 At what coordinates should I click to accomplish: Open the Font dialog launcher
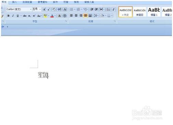coord(66,21)
